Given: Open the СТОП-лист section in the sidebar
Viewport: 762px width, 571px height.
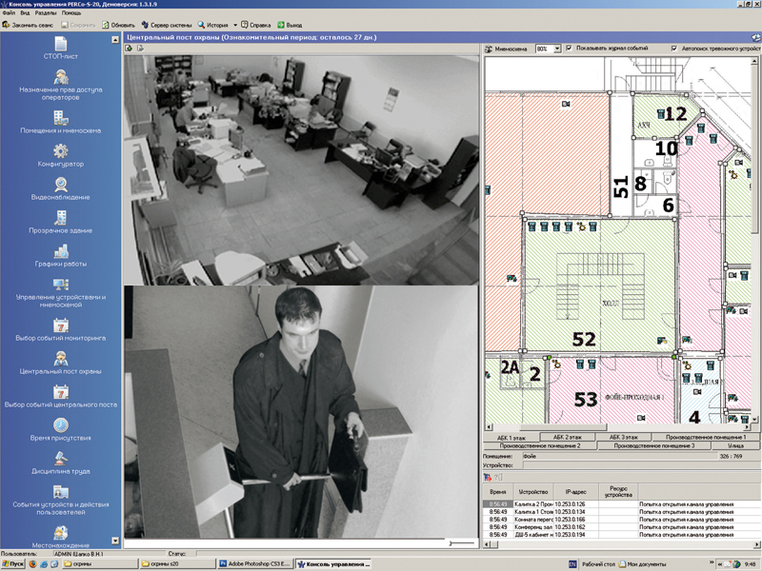Looking at the screenshot, I should pyautogui.click(x=61, y=48).
